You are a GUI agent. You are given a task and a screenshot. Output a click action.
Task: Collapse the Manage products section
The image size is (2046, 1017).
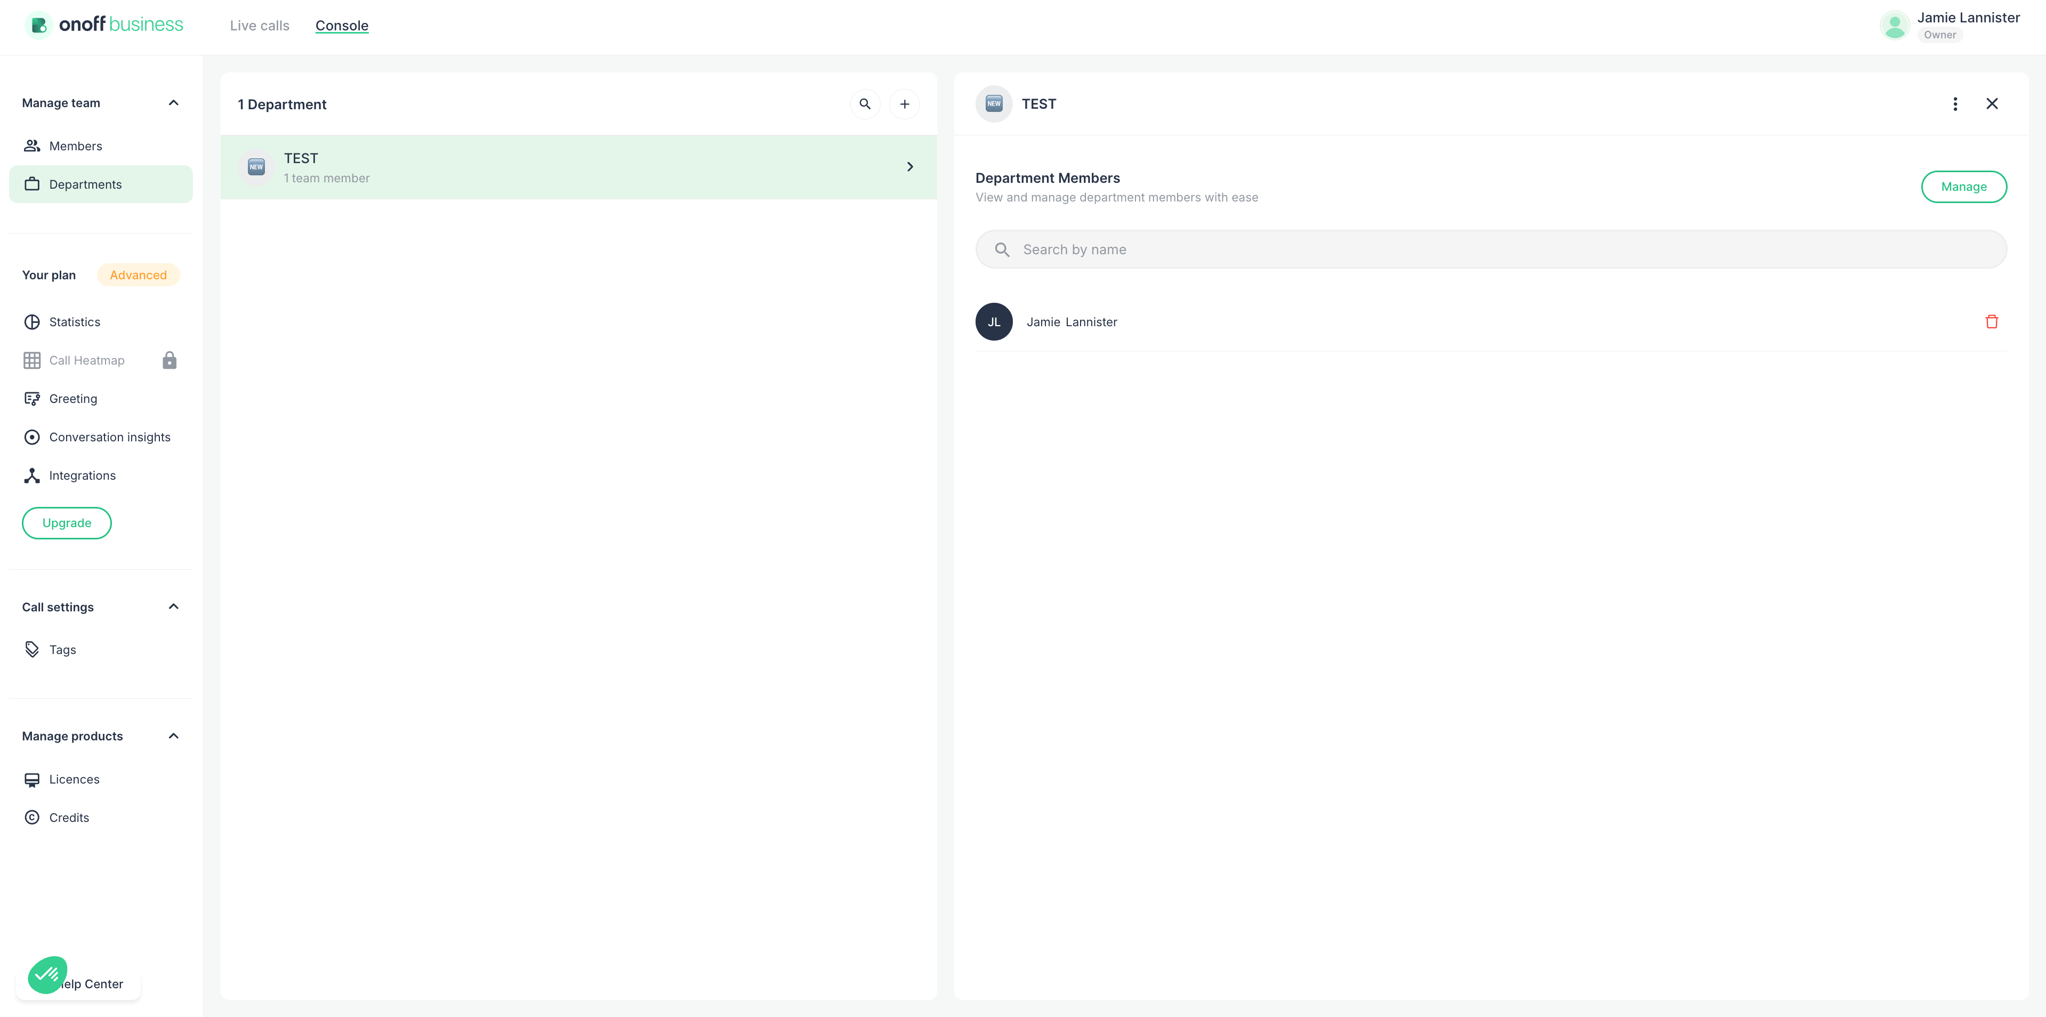[x=174, y=736]
